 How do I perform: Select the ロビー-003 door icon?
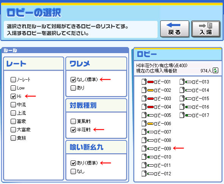click(144, 98)
